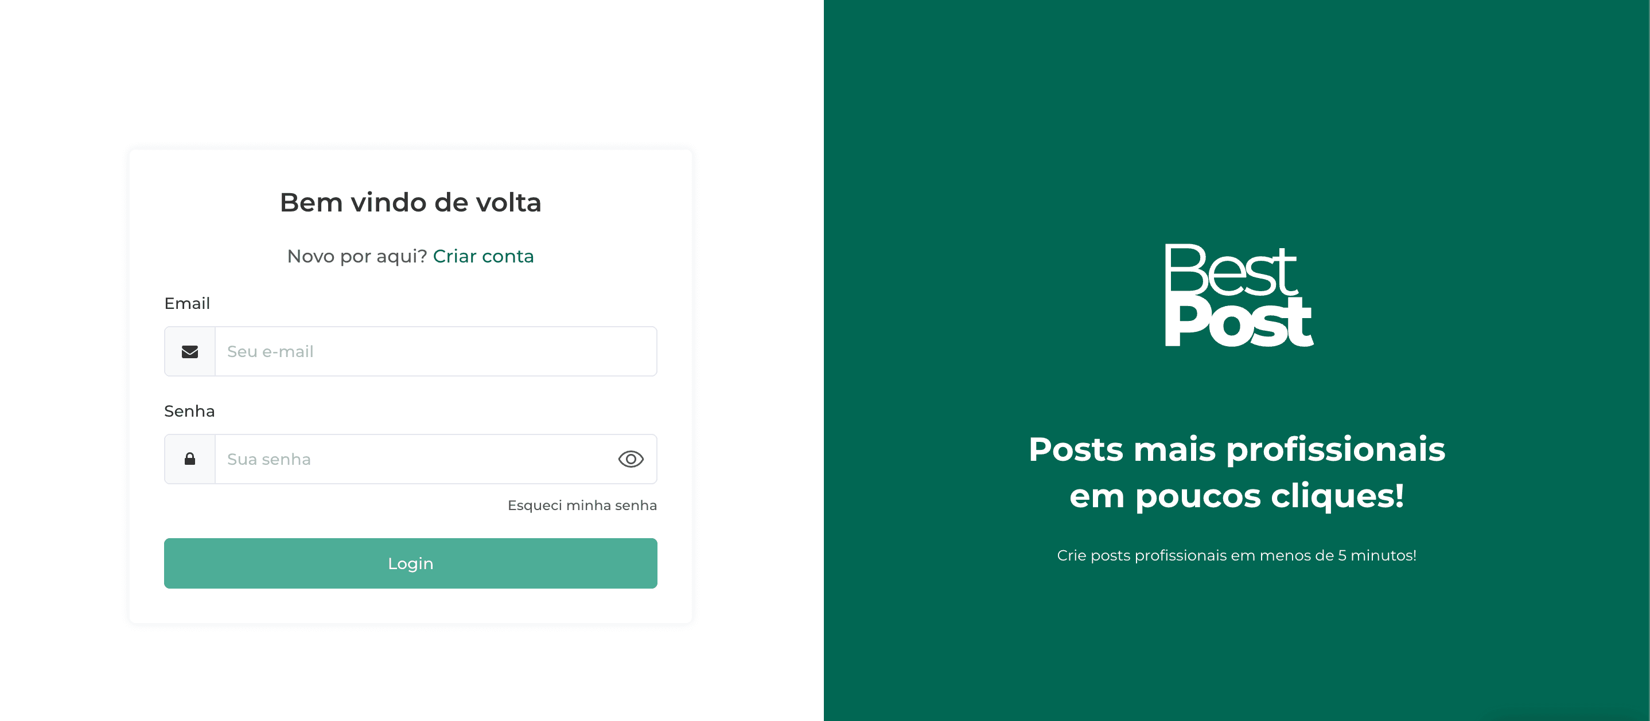Screen dimensions: 1650x721
Task: Click the 'em poucos cliques!' headline line
Action: (1236, 496)
